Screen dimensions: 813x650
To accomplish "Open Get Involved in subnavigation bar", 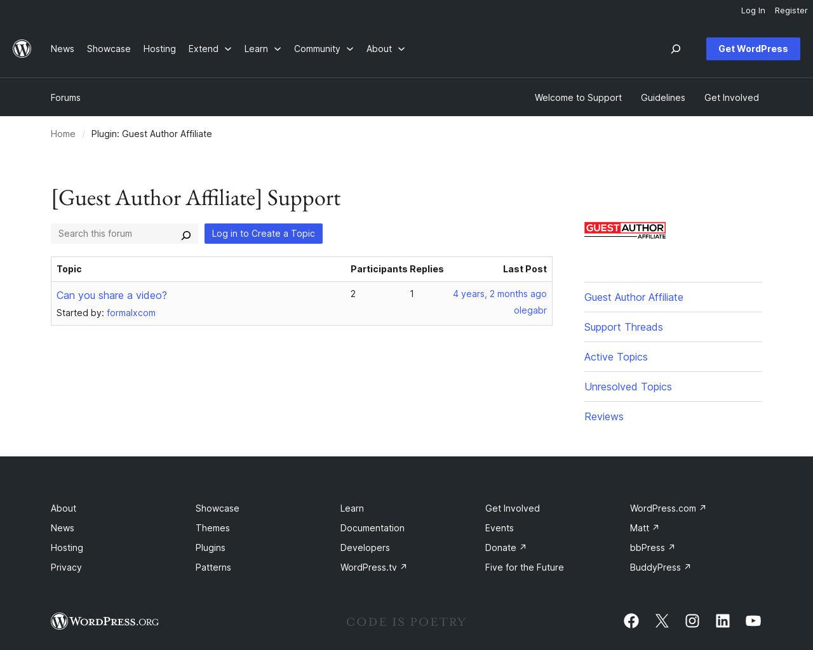I will (x=731, y=98).
